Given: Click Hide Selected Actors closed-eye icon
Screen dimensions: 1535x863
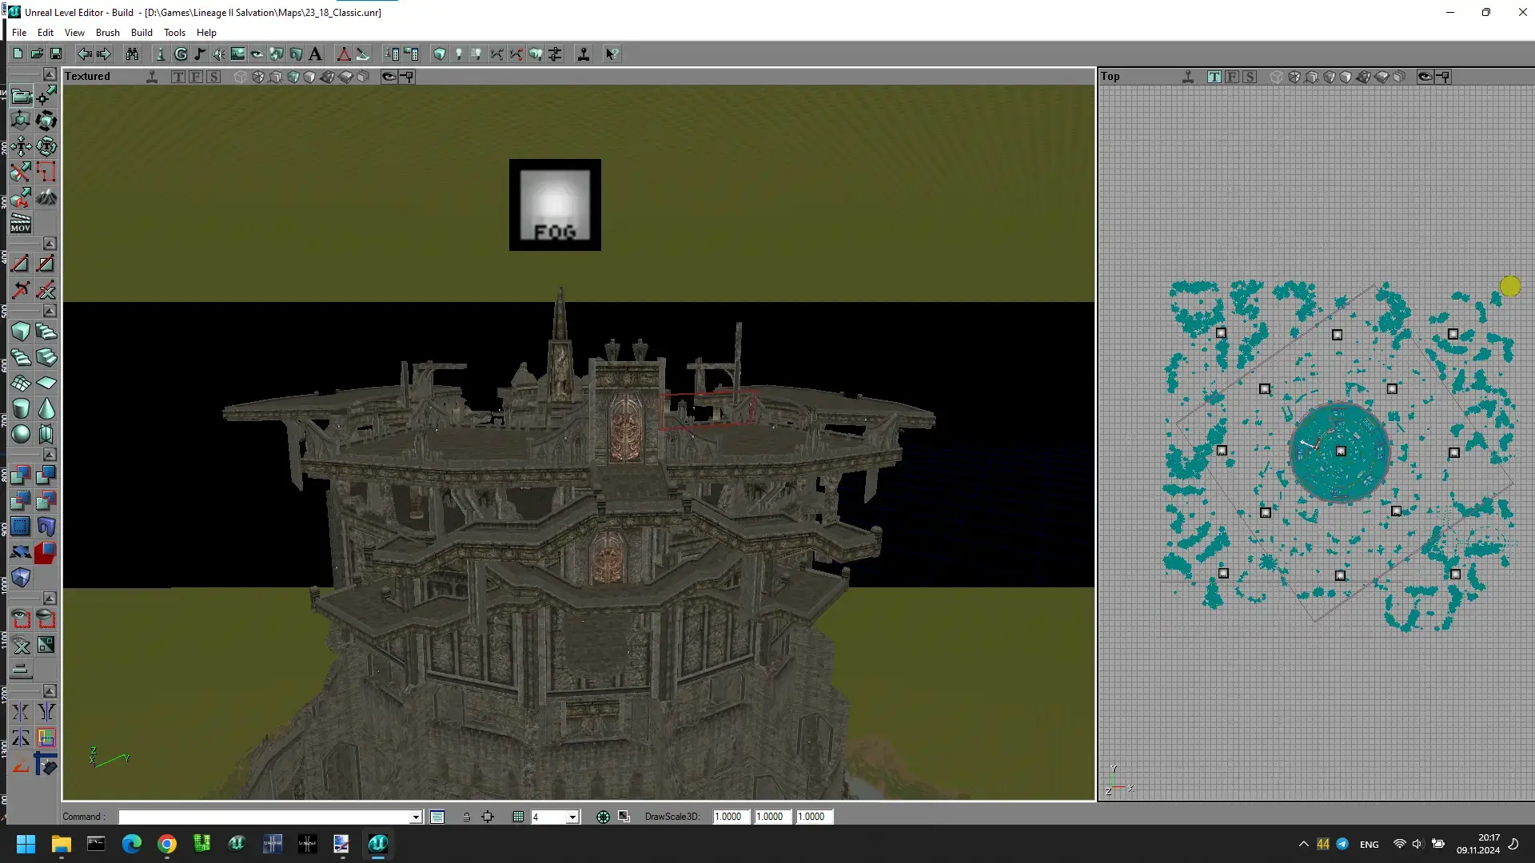Looking at the screenshot, I should [x=46, y=619].
